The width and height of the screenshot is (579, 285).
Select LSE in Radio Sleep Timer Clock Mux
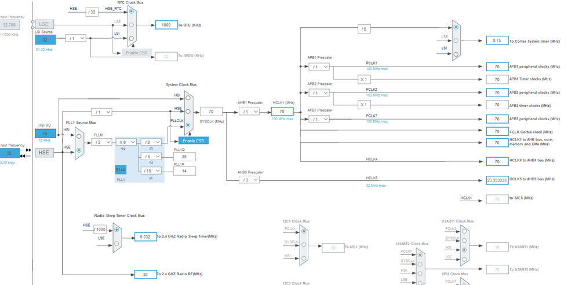pyautogui.click(x=116, y=243)
